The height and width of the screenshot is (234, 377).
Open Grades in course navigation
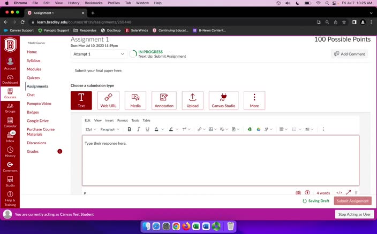tap(33, 151)
